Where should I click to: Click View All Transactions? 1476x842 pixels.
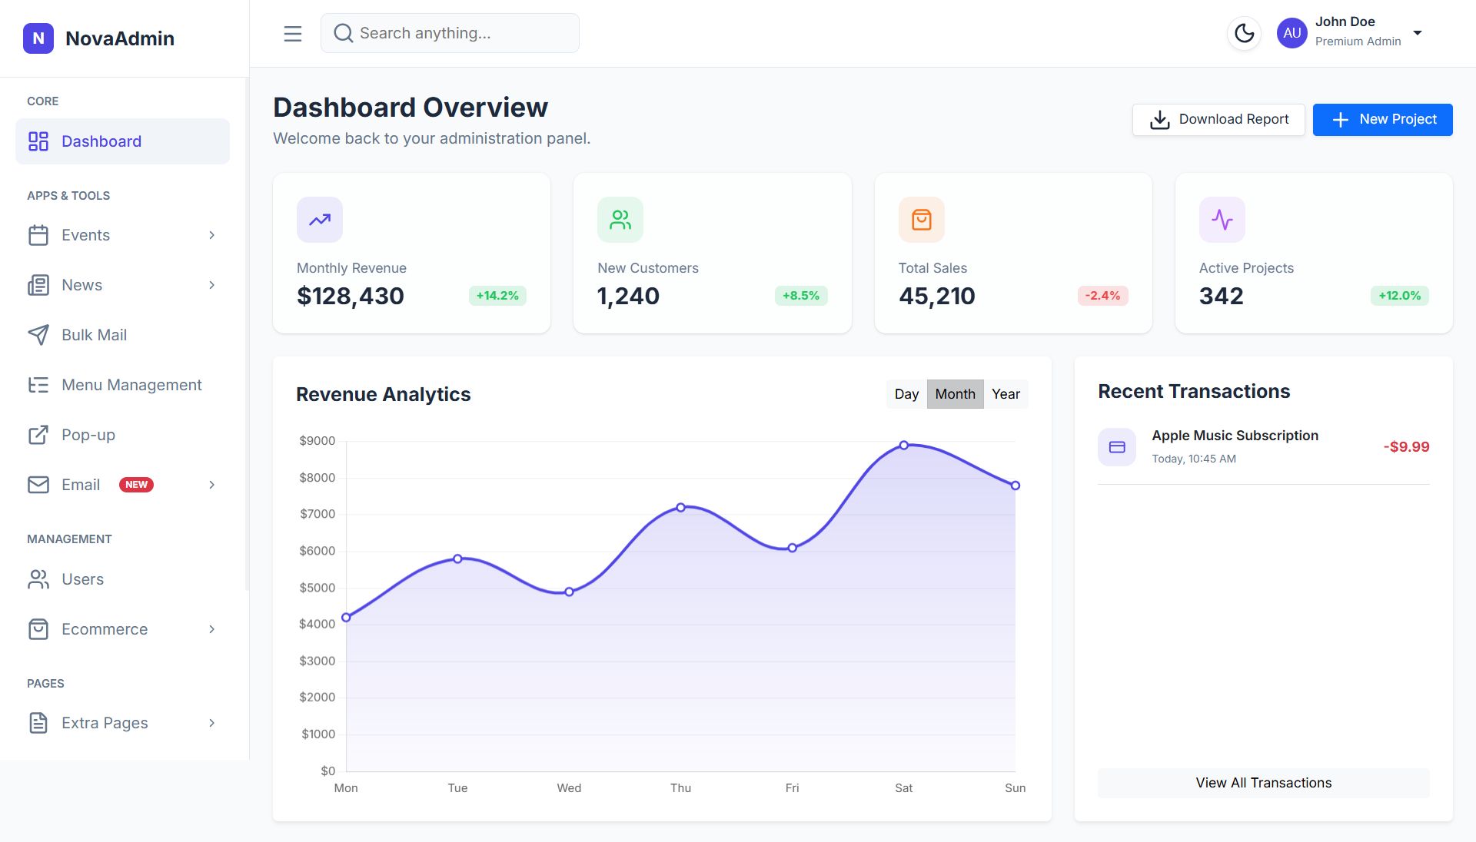point(1263,783)
